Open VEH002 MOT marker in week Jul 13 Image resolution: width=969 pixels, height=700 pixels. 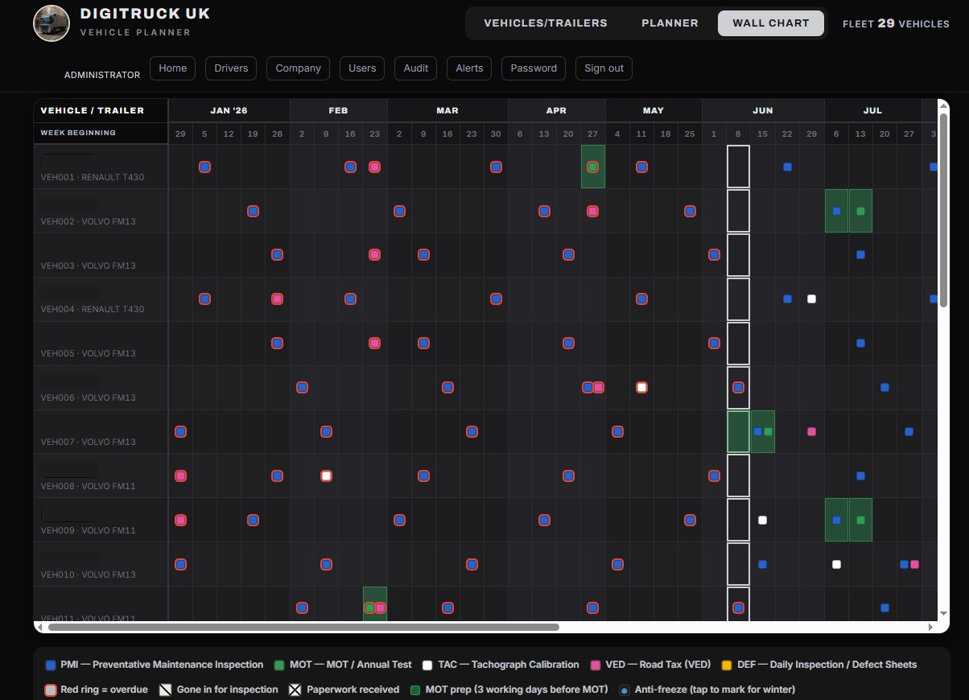tap(860, 211)
